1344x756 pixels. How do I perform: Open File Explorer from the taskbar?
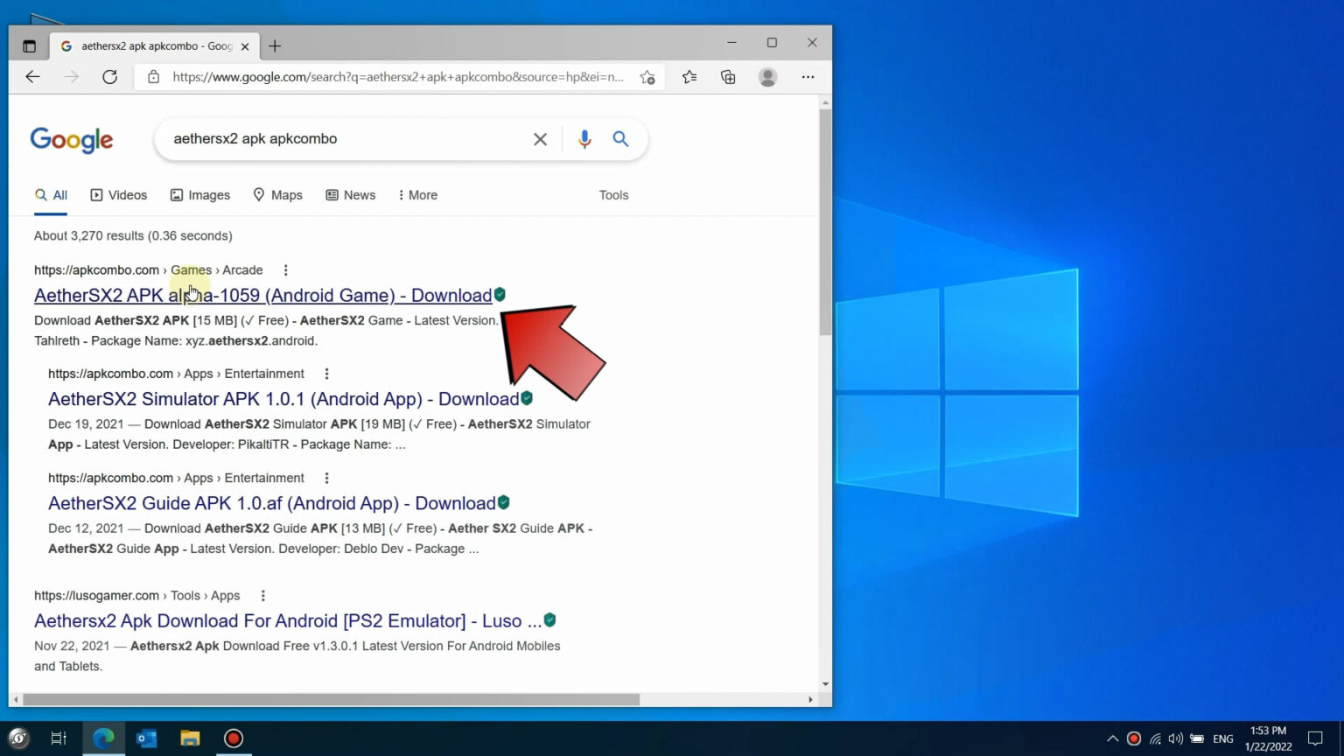[190, 738]
